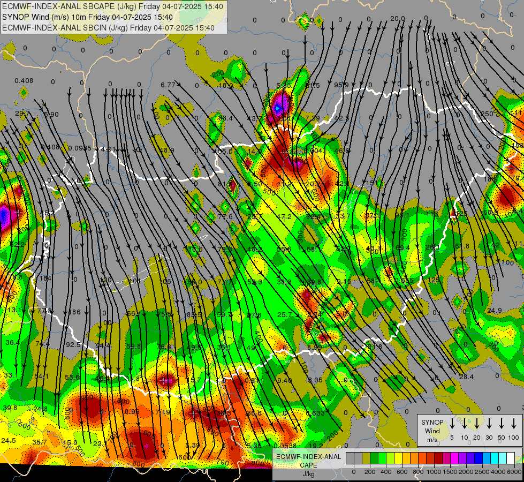The image size is (524, 482).
Task: Click the map value 95.9
Action: tap(341, 85)
